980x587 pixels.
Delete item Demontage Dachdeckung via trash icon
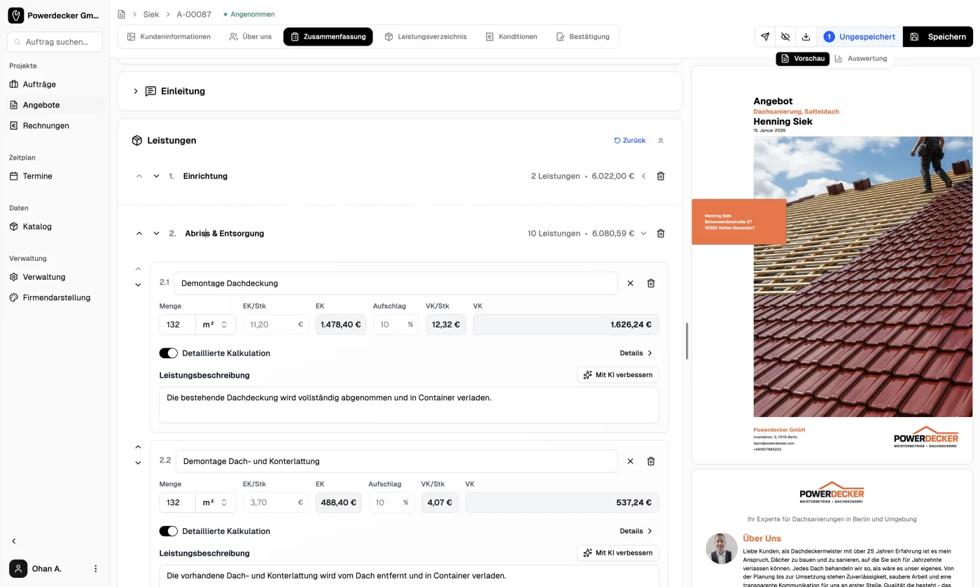pos(651,283)
